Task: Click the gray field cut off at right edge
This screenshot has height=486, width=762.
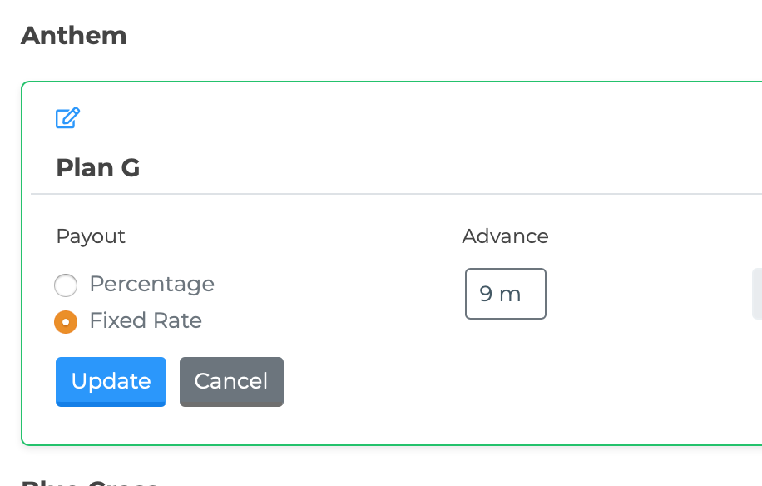Action: [757, 294]
